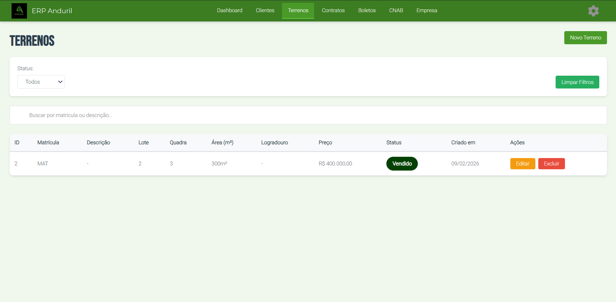
Task: Navigate to Contratos
Action: (x=333, y=11)
